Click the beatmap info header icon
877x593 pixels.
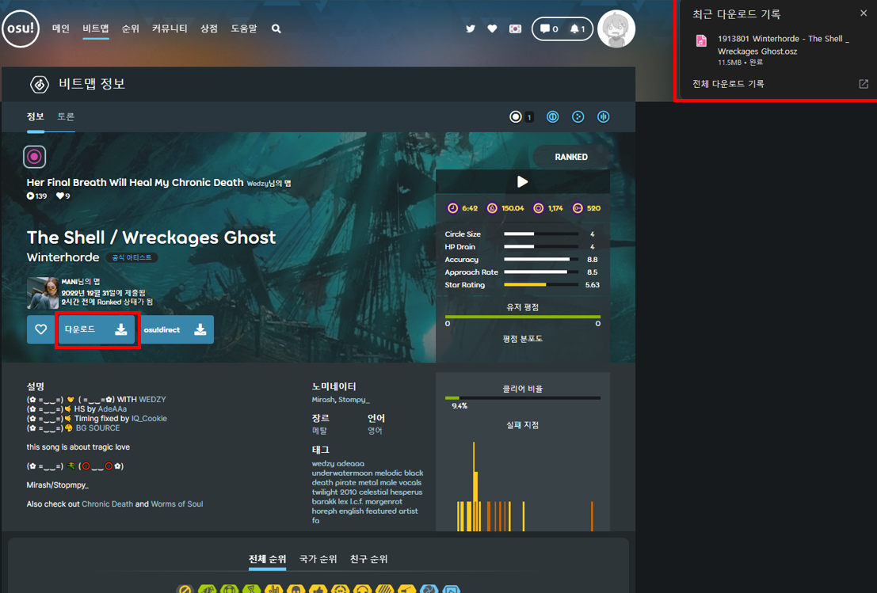[39, 85]
